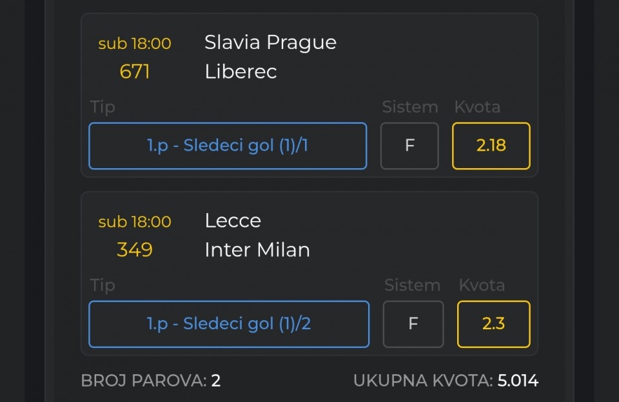Screen dimensions: 619x402
Task: Select the 2.3 odds box
Action: pos(493,323)
